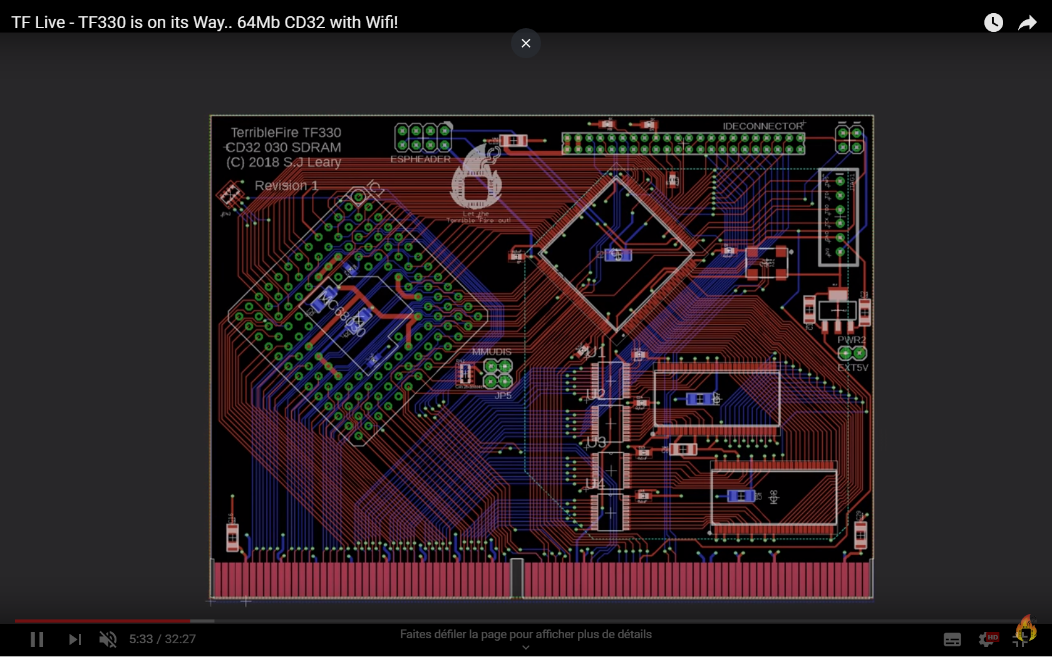
Task: Dismiss overlay with the X button
Action: coord(526,43)
